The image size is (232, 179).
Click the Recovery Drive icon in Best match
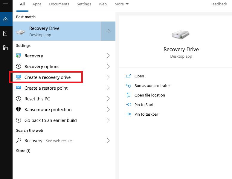pos(21,32)
